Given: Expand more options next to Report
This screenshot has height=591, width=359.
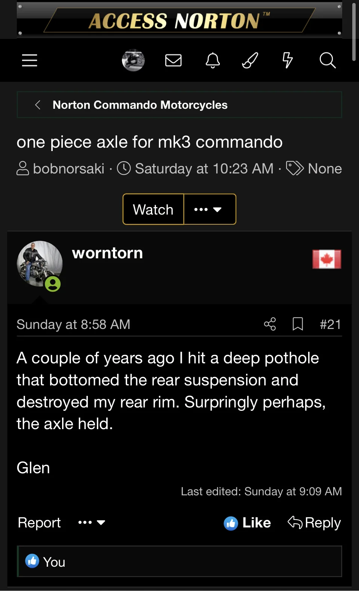Looking at the screenshot, I should pyautogui.click(x=92, y=523).
